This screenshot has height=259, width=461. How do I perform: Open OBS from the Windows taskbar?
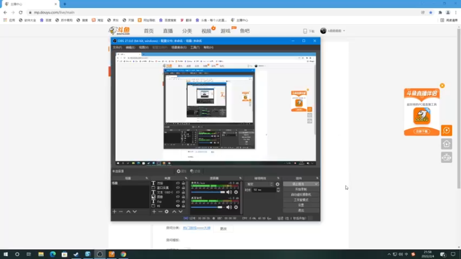(x=100, y=254)
